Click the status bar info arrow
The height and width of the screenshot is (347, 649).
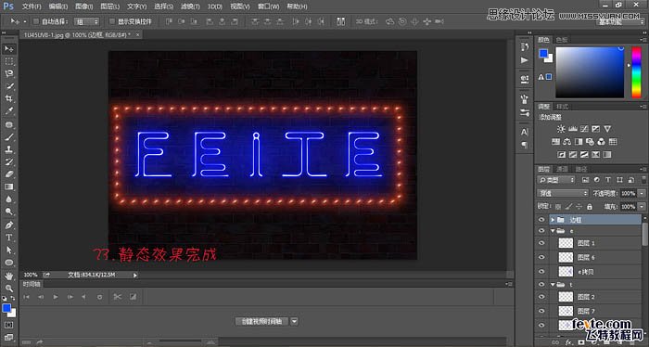(x=135, y=275)
